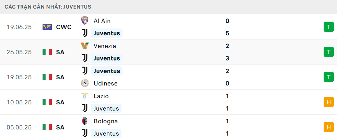
Task: Click green T badge for Venezia match
Action: click(328, 52)
